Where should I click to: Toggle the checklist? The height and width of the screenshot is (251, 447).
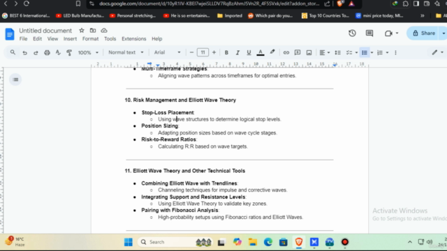(x=349, y=53)
